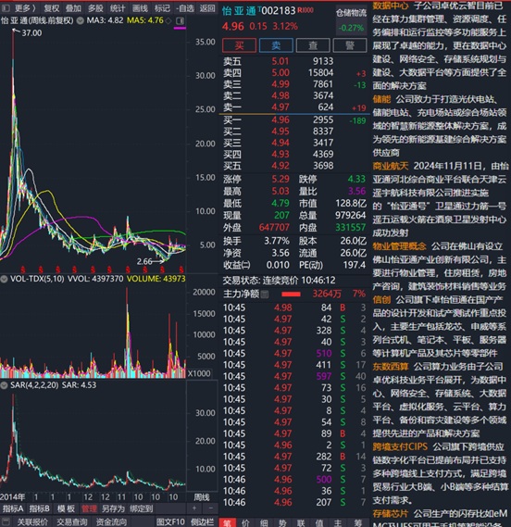Open 关联报价 related quotes
This screenshot has width=511, height=527.
pyautogui.click(x=32, y=522)
